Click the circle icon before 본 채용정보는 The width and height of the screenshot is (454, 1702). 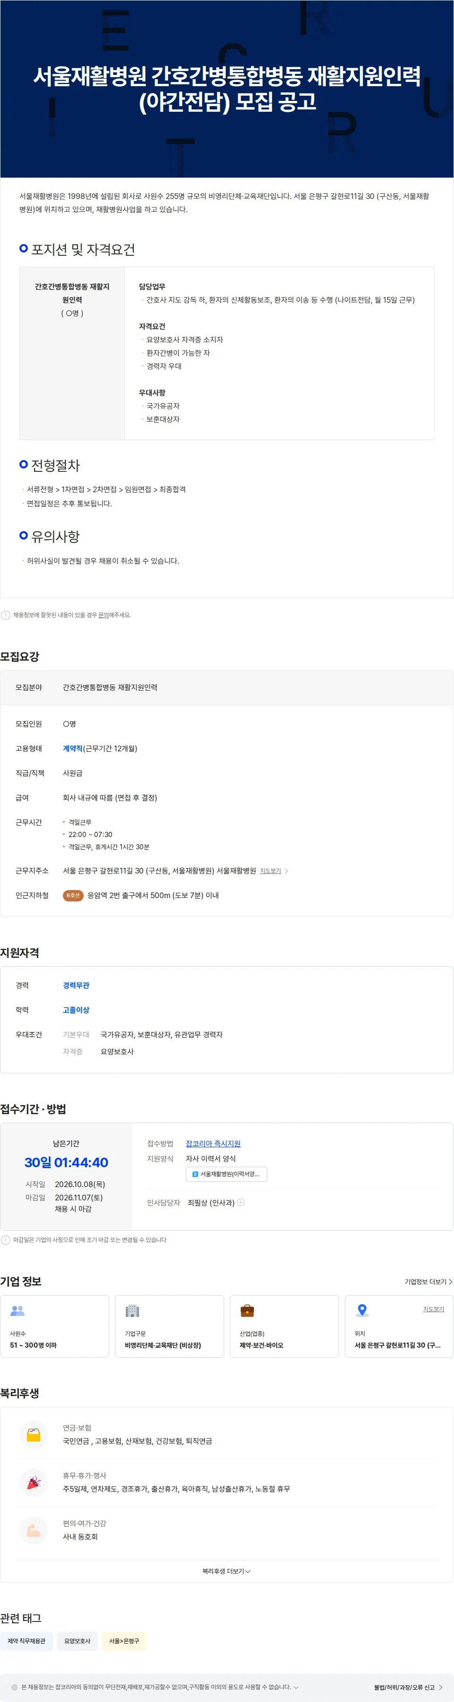15,1687
